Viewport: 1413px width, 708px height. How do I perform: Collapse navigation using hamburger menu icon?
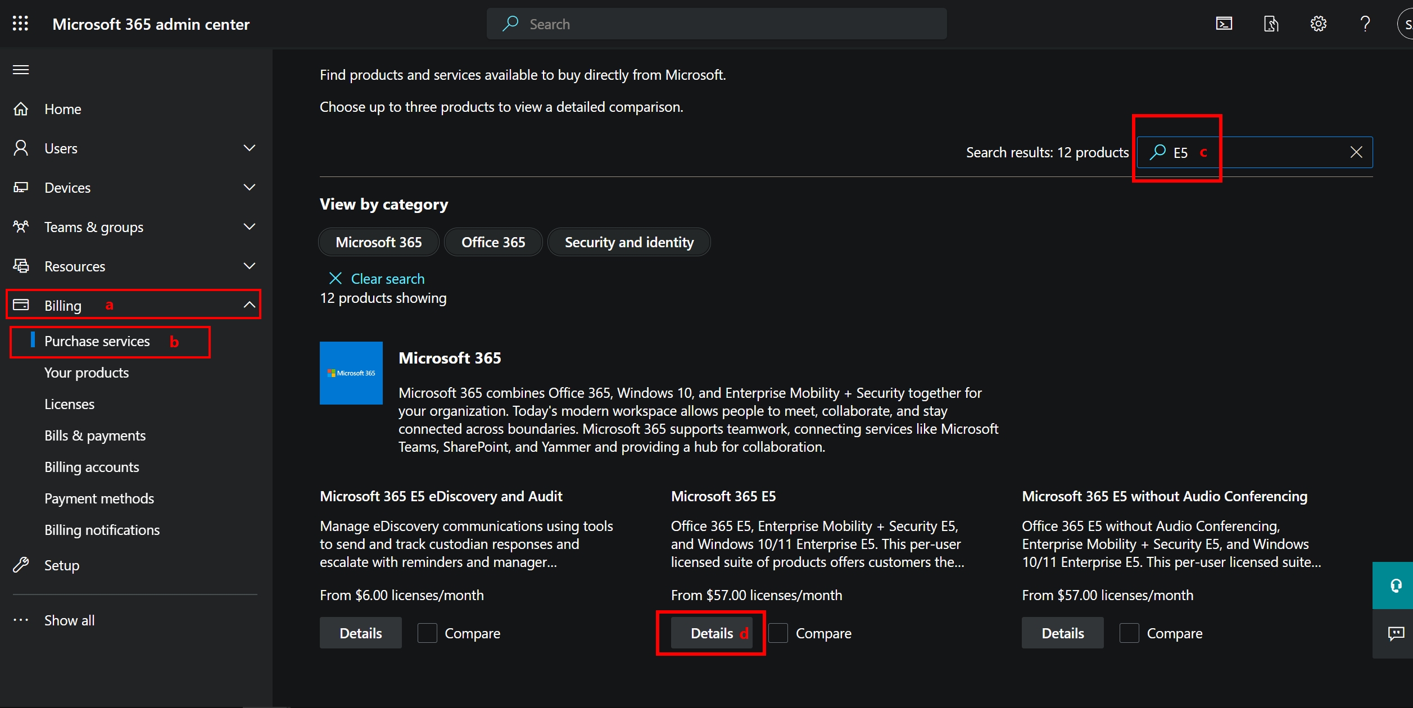pyautogui.click(x=21, y=70)
